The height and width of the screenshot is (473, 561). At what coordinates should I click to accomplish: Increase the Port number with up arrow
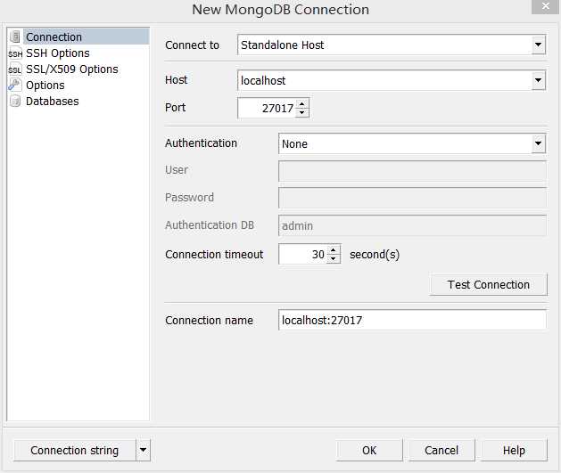(302, 103)
